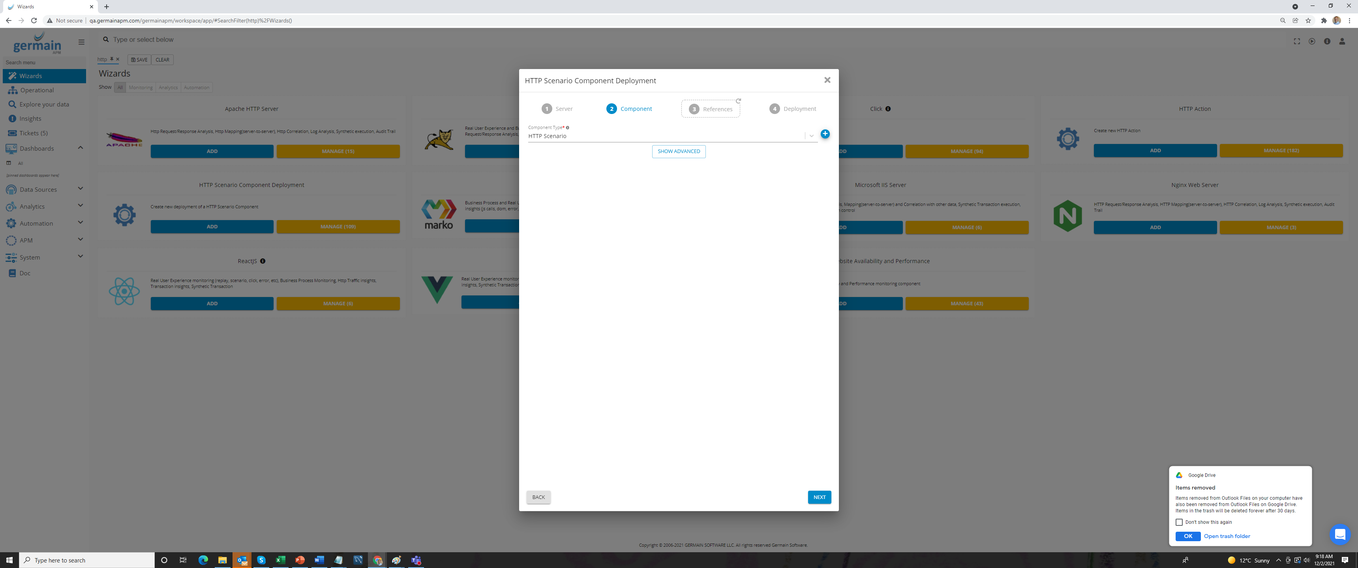Click the blue plus icon beside Component Type
This screenshot has width=1358, height=568.
(825, 134)
